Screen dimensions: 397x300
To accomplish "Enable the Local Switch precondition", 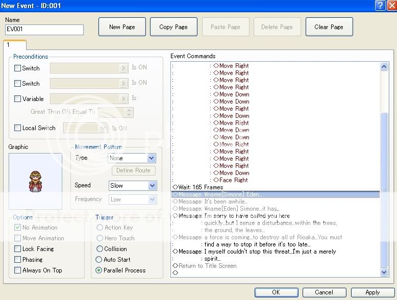I will tap(18, 128).
